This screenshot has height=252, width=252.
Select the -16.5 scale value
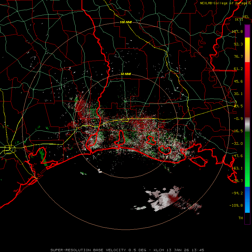[x=237, y=131]
